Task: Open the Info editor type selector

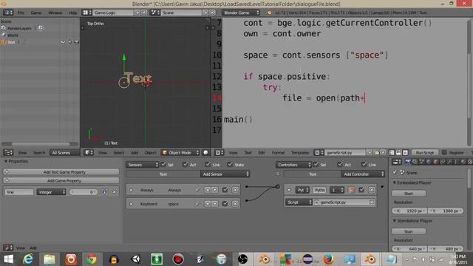Action: [8, 13]
